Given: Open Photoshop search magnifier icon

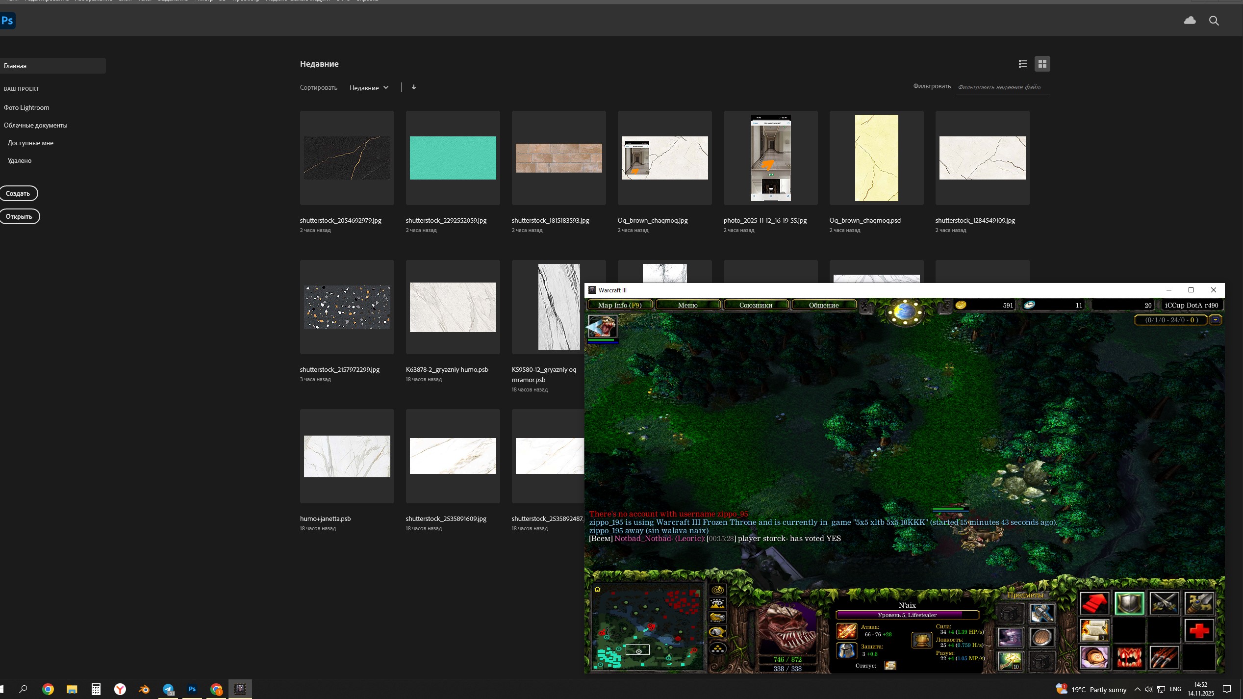Looking at the screenshot, I should (x=1214, y=21).
